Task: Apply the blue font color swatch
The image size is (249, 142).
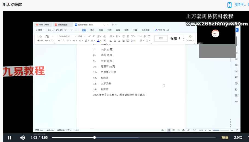Action: 98,41
